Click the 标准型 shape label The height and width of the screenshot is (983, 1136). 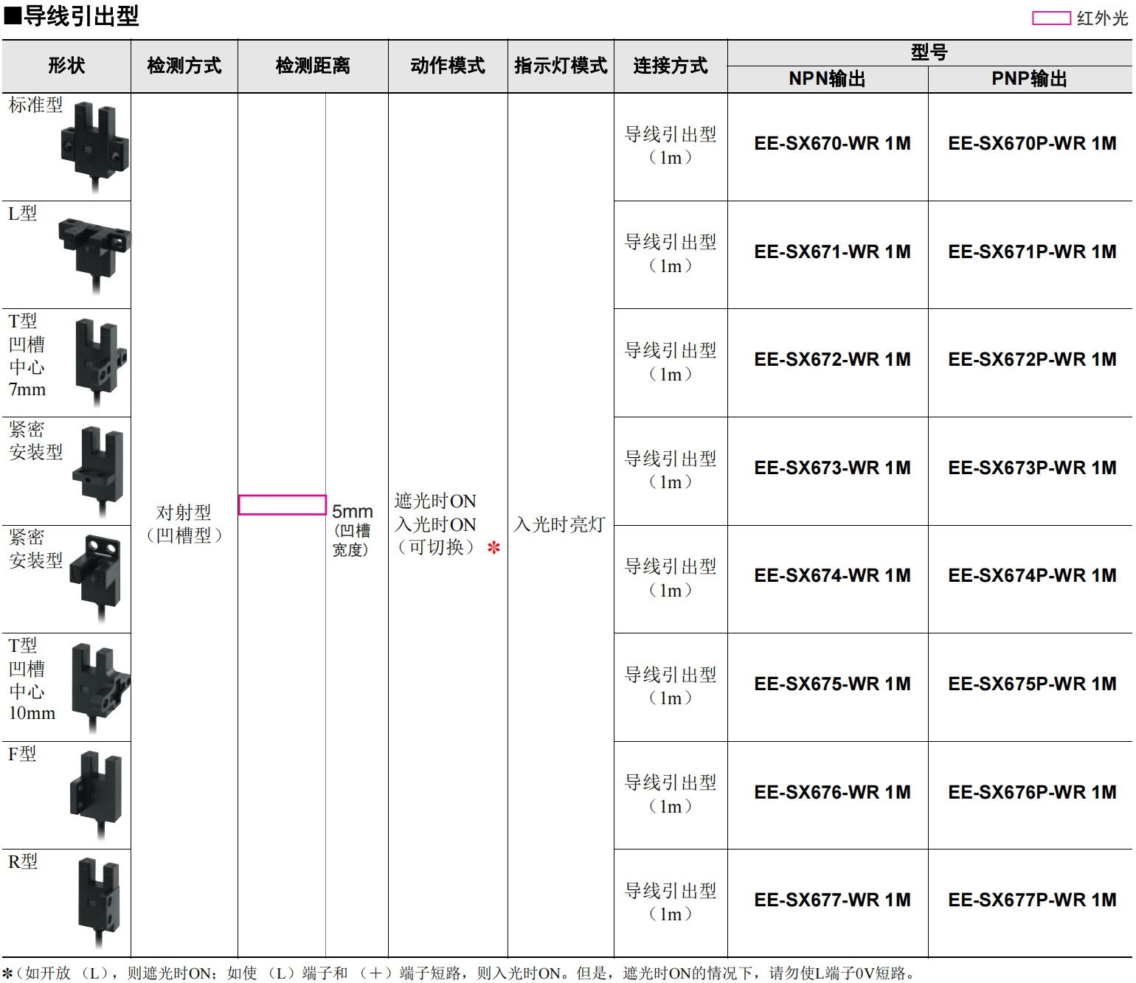coord(35,105)
